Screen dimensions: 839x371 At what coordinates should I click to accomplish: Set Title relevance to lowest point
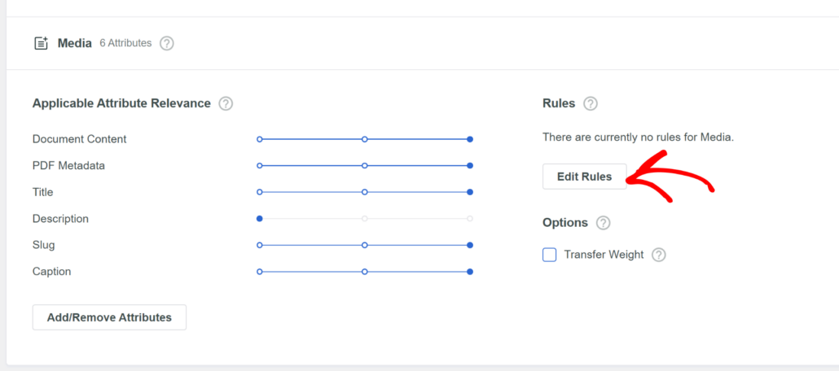pos(260,192)
